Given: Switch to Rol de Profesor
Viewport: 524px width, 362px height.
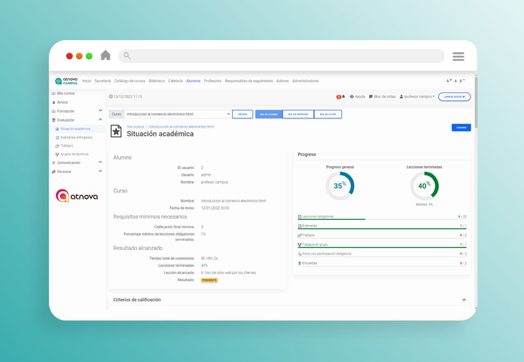Looking at the screenshot, I should point(297,114).
